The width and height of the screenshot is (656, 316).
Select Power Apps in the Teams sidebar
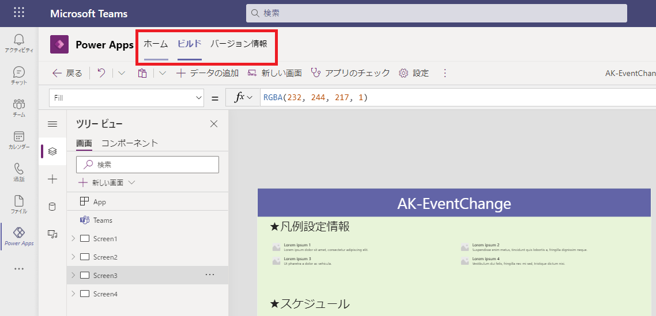[x=19, y=237]
